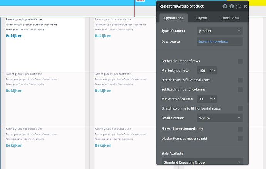
Task: Close the RepeatingGroup product property panel
Action: point(245,7)
